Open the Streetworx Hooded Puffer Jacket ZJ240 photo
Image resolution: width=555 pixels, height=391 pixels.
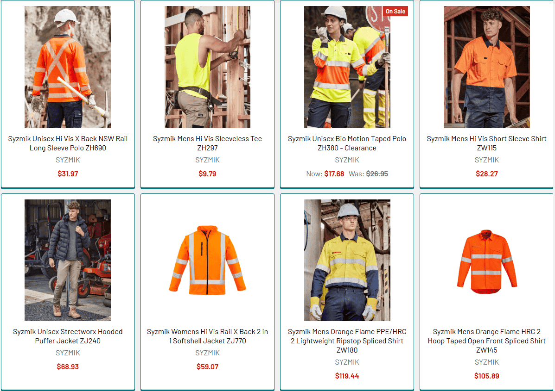pyautogui.click(x=68, y=261)
